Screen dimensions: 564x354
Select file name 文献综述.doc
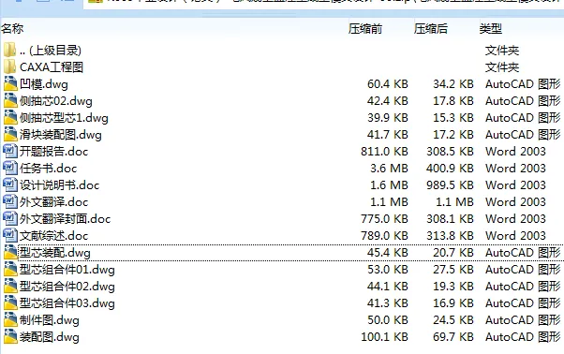pyautogui.click(x=54, y=236)
